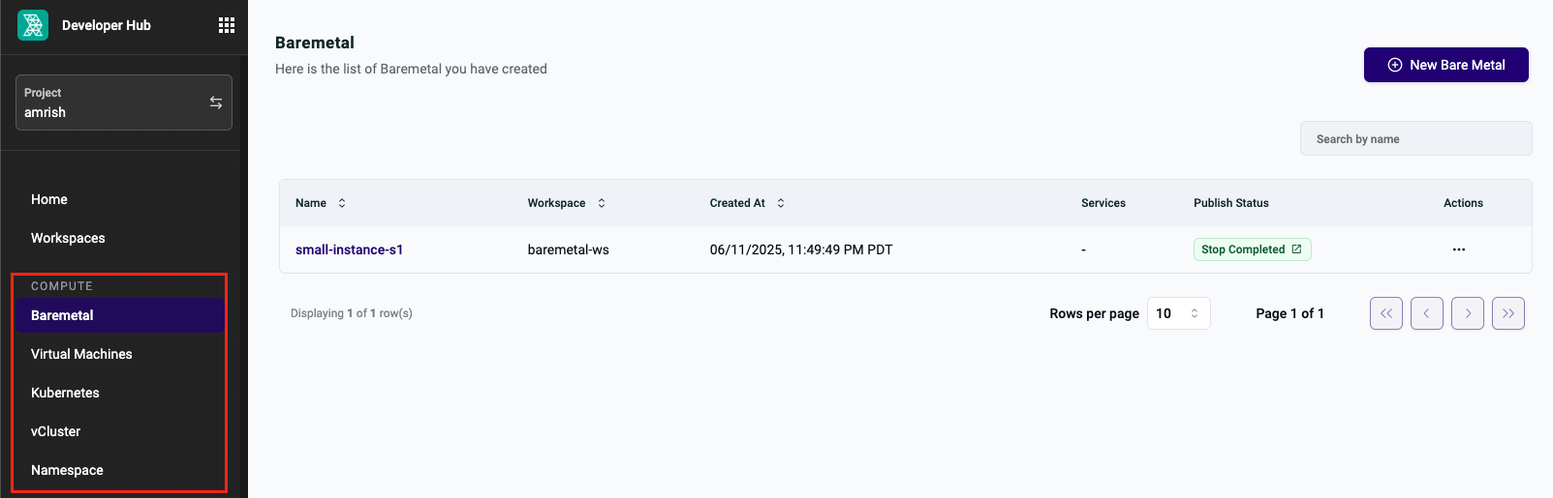Focus the Search by name field

point(1416,138)
